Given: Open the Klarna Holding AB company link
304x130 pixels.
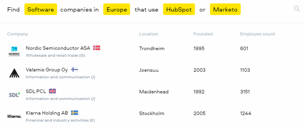Looking at the screenshot, I should pos(47,113).
